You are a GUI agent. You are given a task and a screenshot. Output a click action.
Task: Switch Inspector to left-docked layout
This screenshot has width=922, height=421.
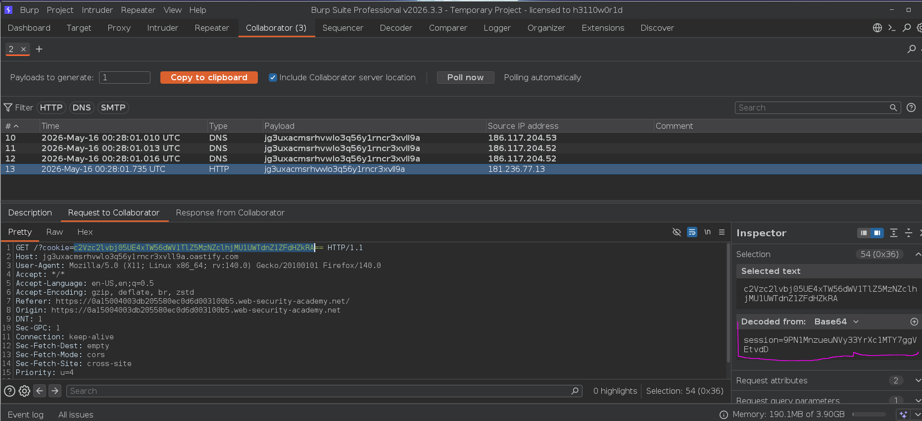(864, 233)
